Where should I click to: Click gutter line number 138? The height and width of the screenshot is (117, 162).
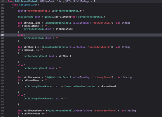[2, 87]
